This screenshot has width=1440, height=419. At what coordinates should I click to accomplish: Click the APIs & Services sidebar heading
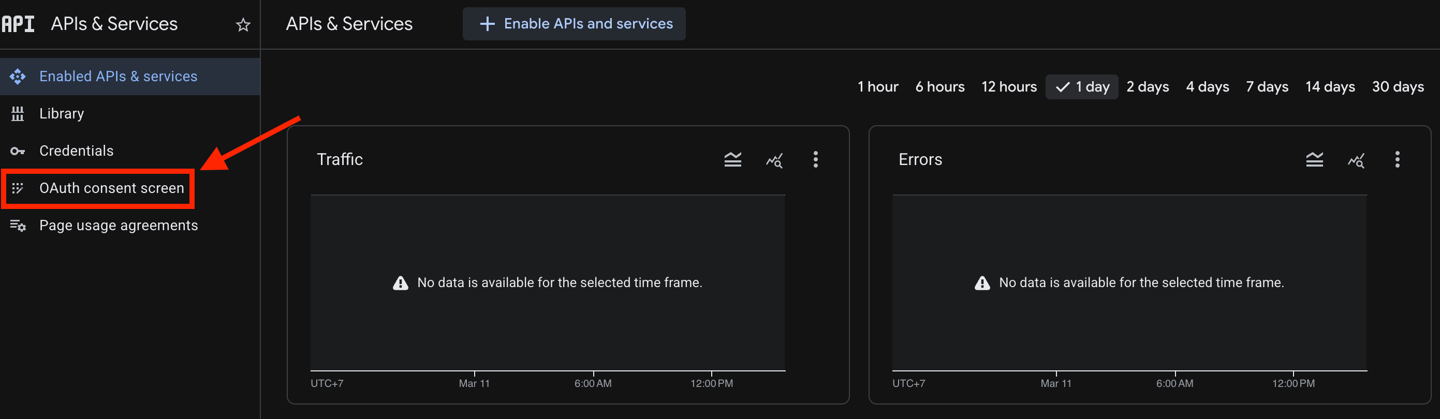[x=114, y=24]
